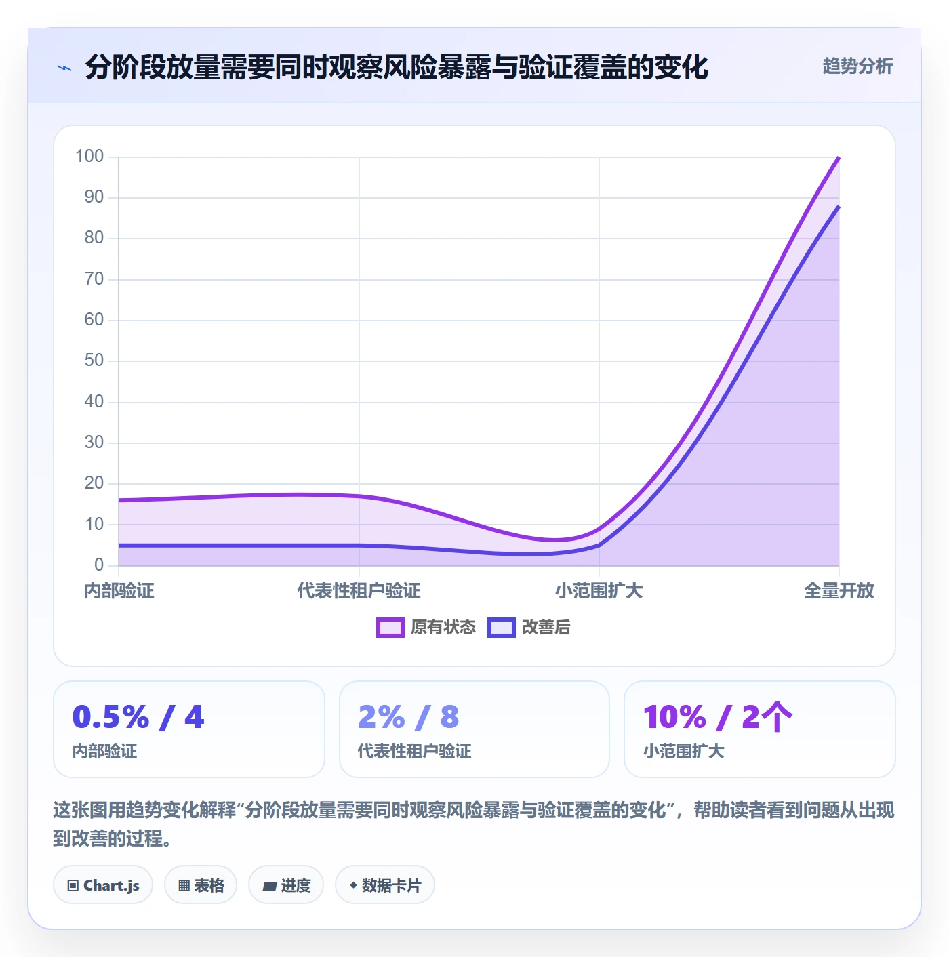The width and height of the screenshot is (949, 957).
Task: Click the Chart.js chip square icon
Action: 73,886
